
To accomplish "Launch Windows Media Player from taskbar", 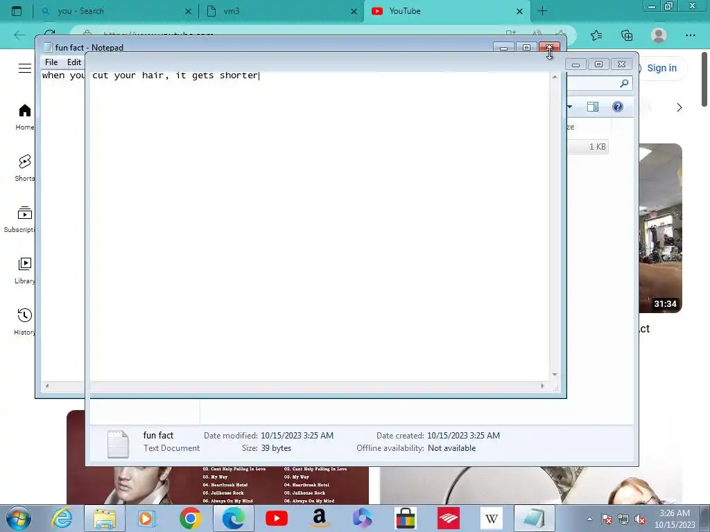I will point(146,518).
